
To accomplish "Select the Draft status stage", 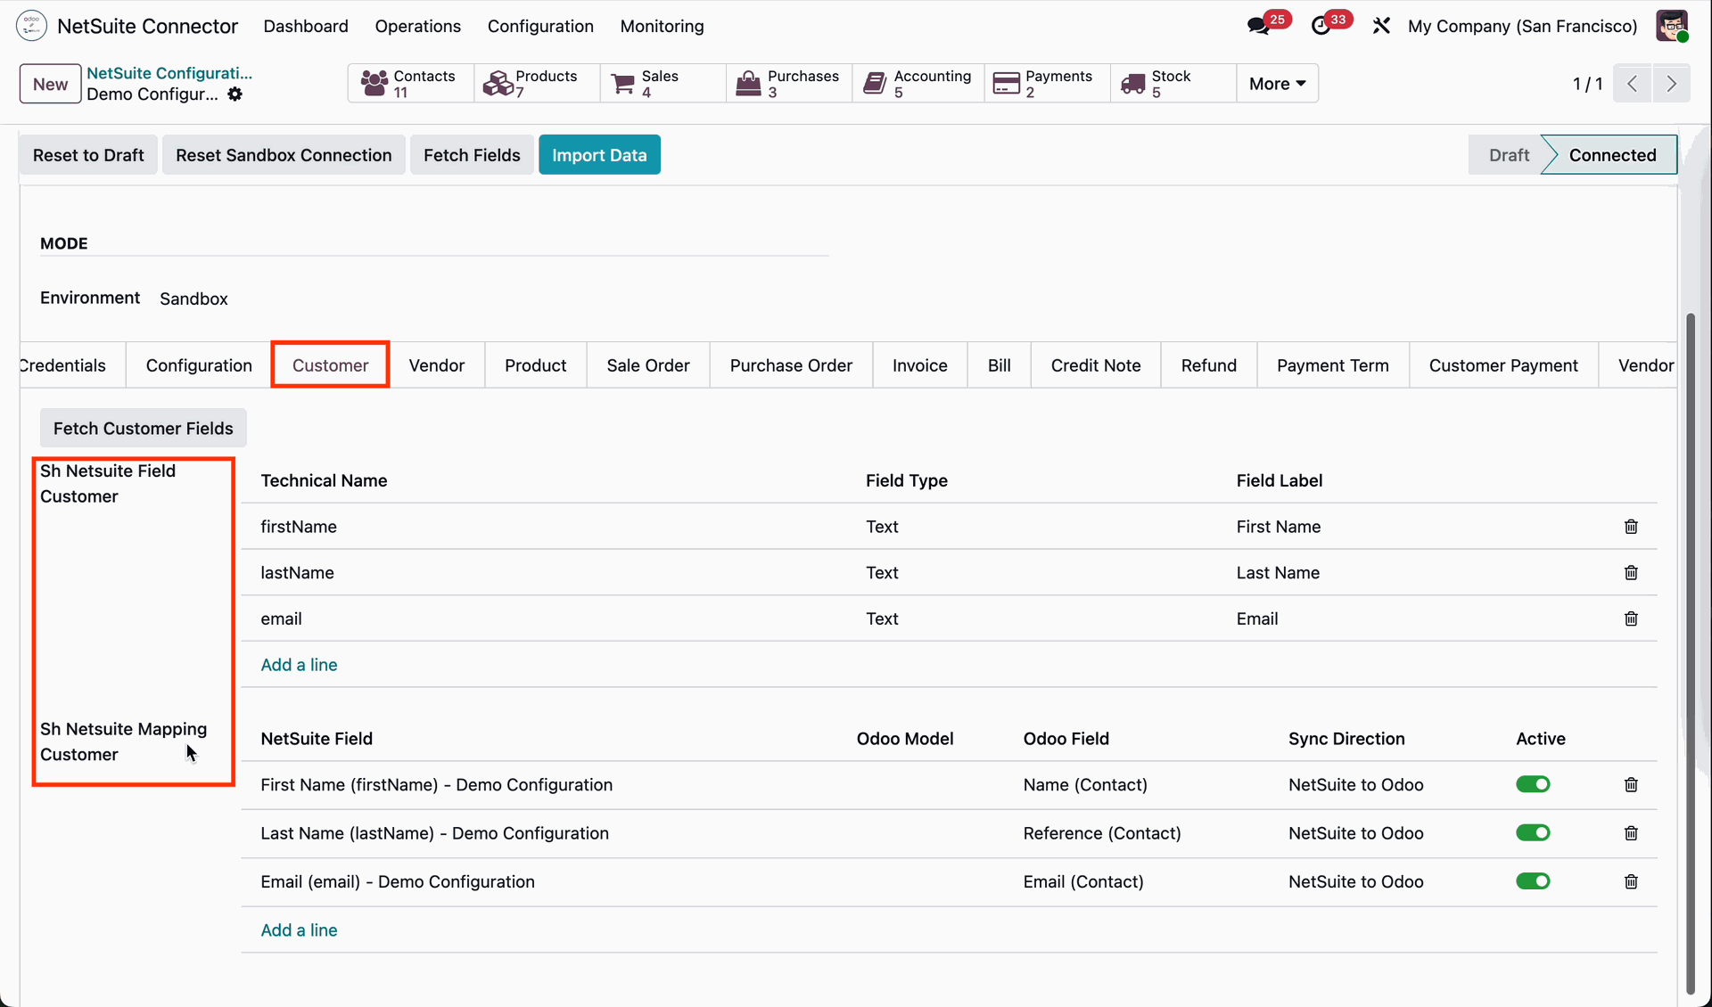I will (x=1509, y=155).
